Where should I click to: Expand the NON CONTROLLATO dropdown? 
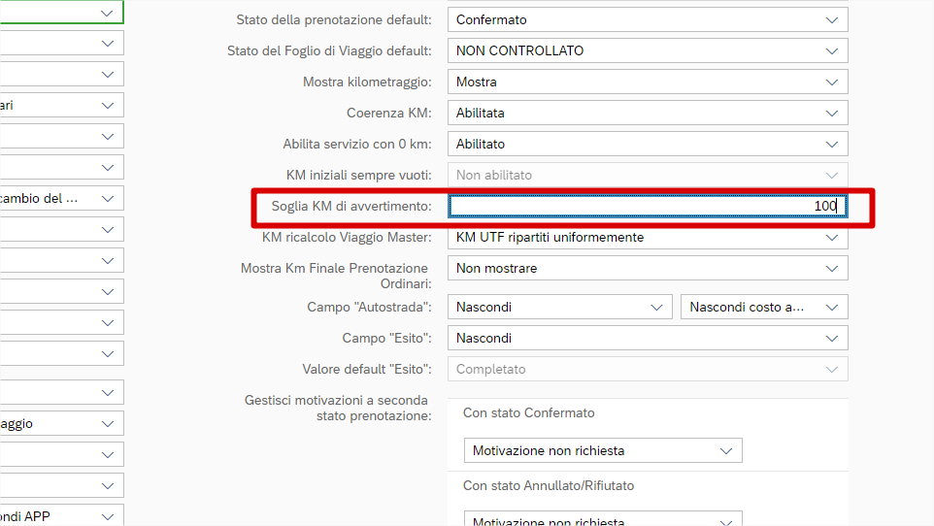(831, 50)
